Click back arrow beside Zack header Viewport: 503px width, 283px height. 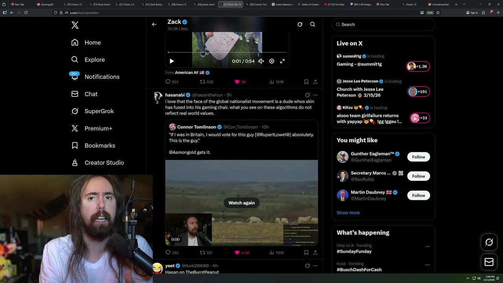point(154,24)
